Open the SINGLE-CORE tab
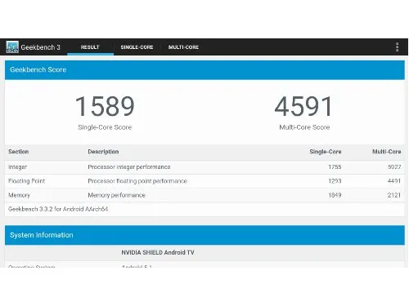 [x=137, y=47]
